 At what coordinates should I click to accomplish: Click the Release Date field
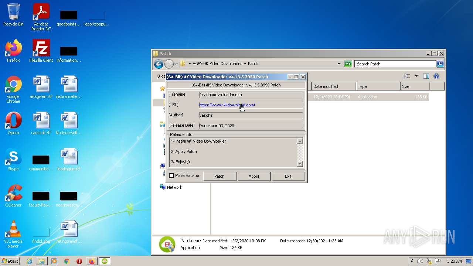tap(251, 126)
